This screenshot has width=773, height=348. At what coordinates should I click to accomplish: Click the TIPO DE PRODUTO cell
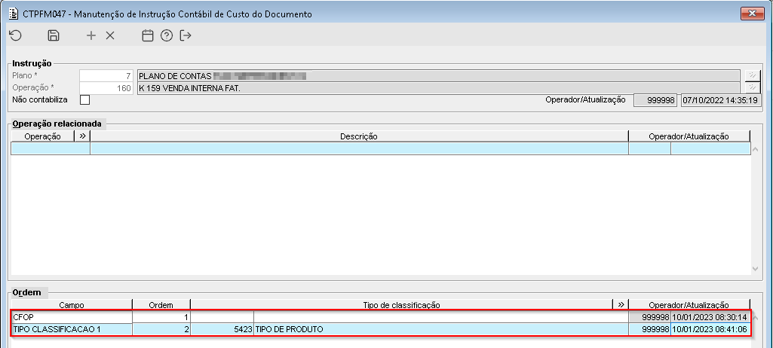[441, 329]
